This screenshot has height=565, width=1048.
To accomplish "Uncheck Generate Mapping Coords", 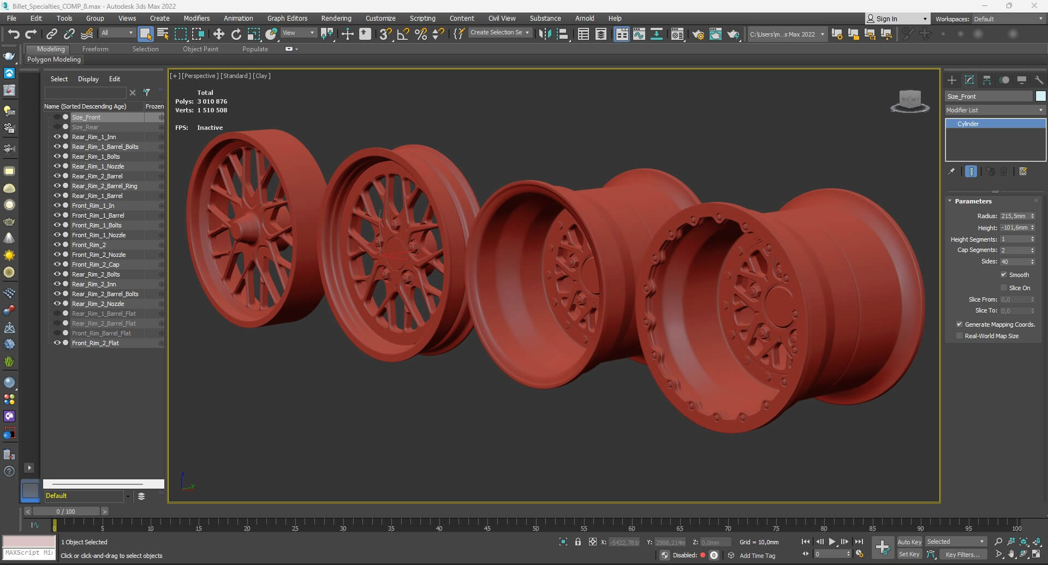I will [x=959, y=324].
